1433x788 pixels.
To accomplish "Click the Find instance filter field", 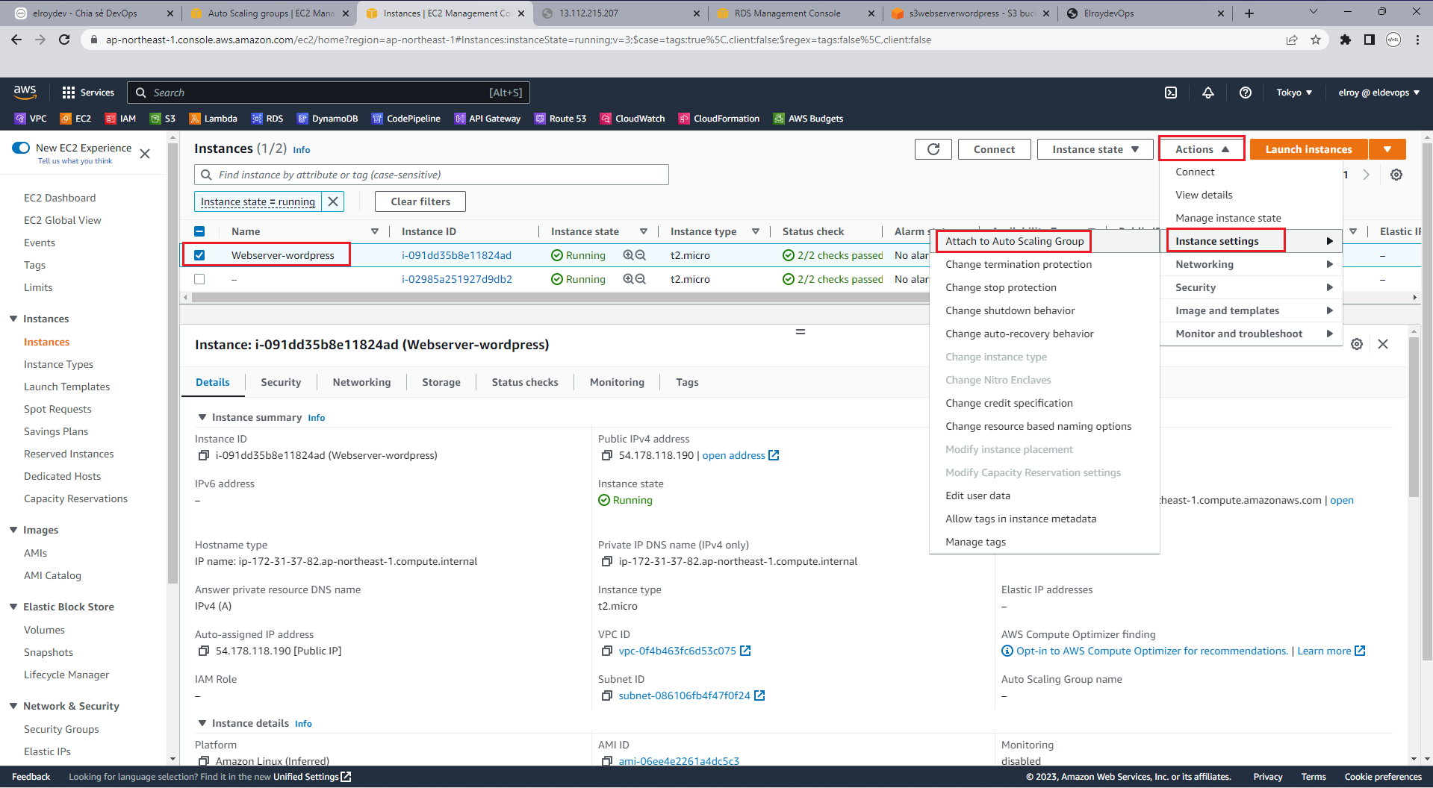I will 432,175.
